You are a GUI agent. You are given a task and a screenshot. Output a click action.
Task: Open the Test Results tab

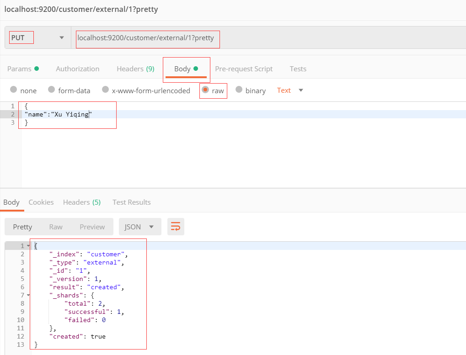pos(131,202)
